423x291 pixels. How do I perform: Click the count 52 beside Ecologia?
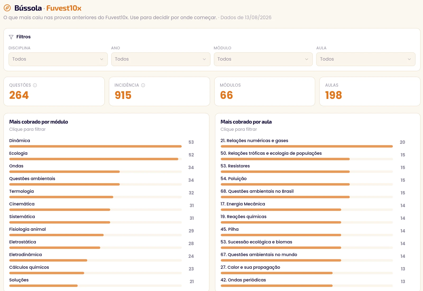pyautogui.click(x=191, y=155)
